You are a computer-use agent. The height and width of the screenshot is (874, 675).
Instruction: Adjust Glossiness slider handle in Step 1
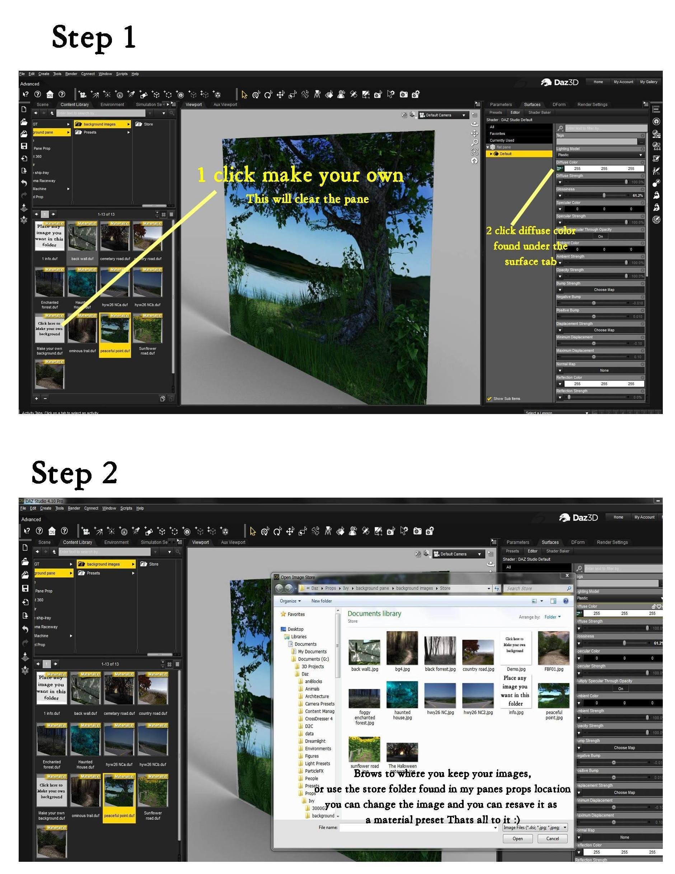tap(604, 195)
